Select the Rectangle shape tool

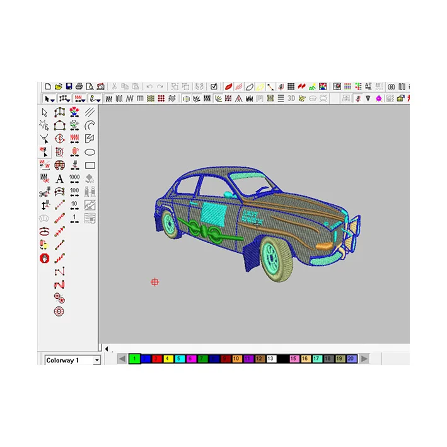[90, 165]
